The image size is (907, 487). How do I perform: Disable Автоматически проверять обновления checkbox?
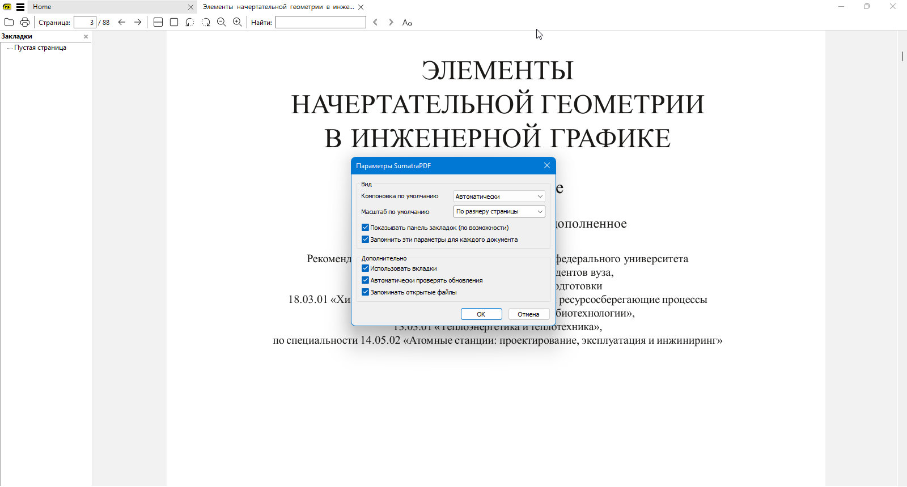pos(365,280)
